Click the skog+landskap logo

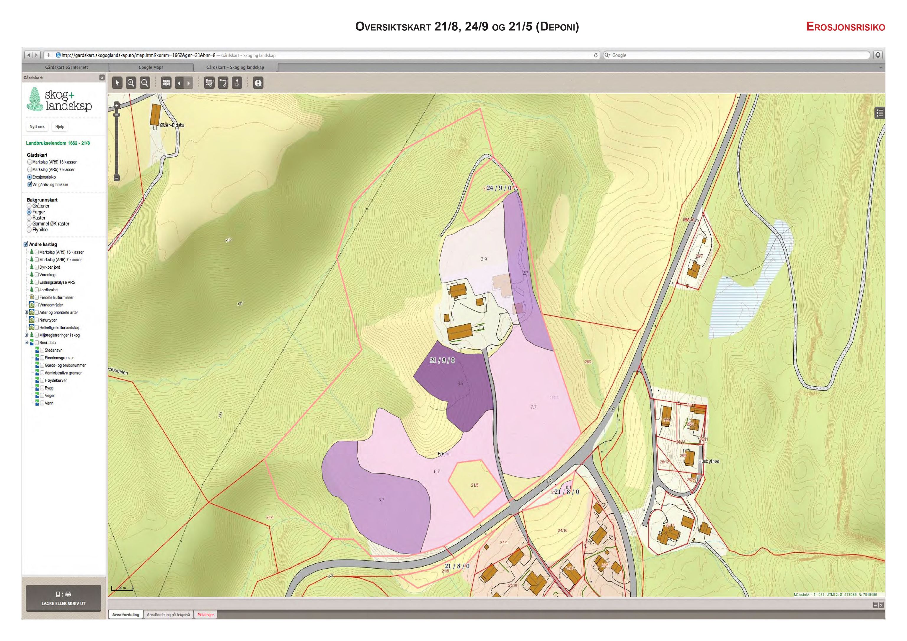59,100
